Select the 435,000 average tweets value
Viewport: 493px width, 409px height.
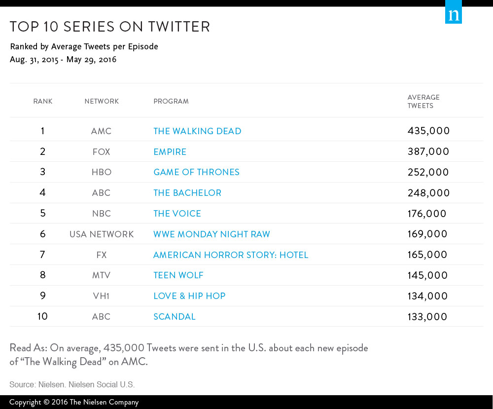coord(428,131)
